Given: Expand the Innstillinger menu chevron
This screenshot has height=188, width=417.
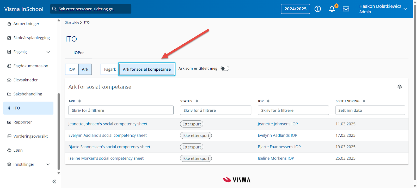Looking at the screenshot, I should click(48, 164).
